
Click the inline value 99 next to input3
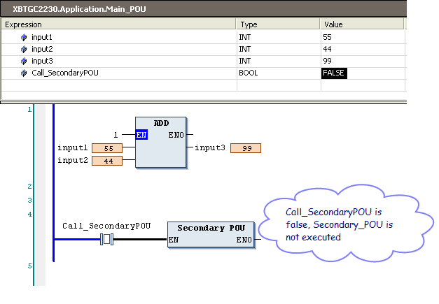[246, 148]
